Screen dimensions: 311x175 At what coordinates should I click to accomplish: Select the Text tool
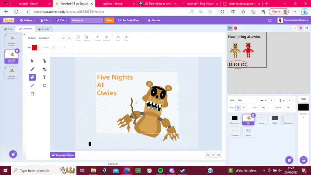point(45,77)
